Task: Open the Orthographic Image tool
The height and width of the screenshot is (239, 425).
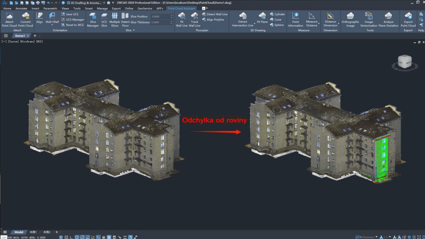Action: click(350, 19)
